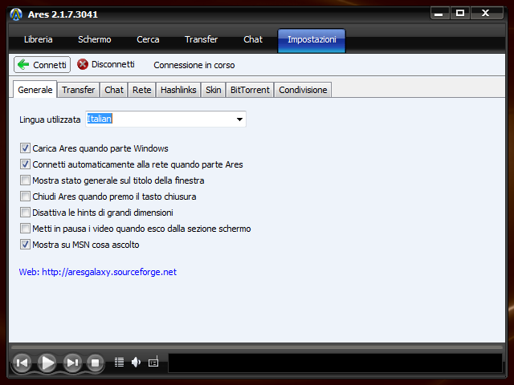Open the radio icon in player bar
This screenshot has width=514, height=385.
(x=153, y=363)
